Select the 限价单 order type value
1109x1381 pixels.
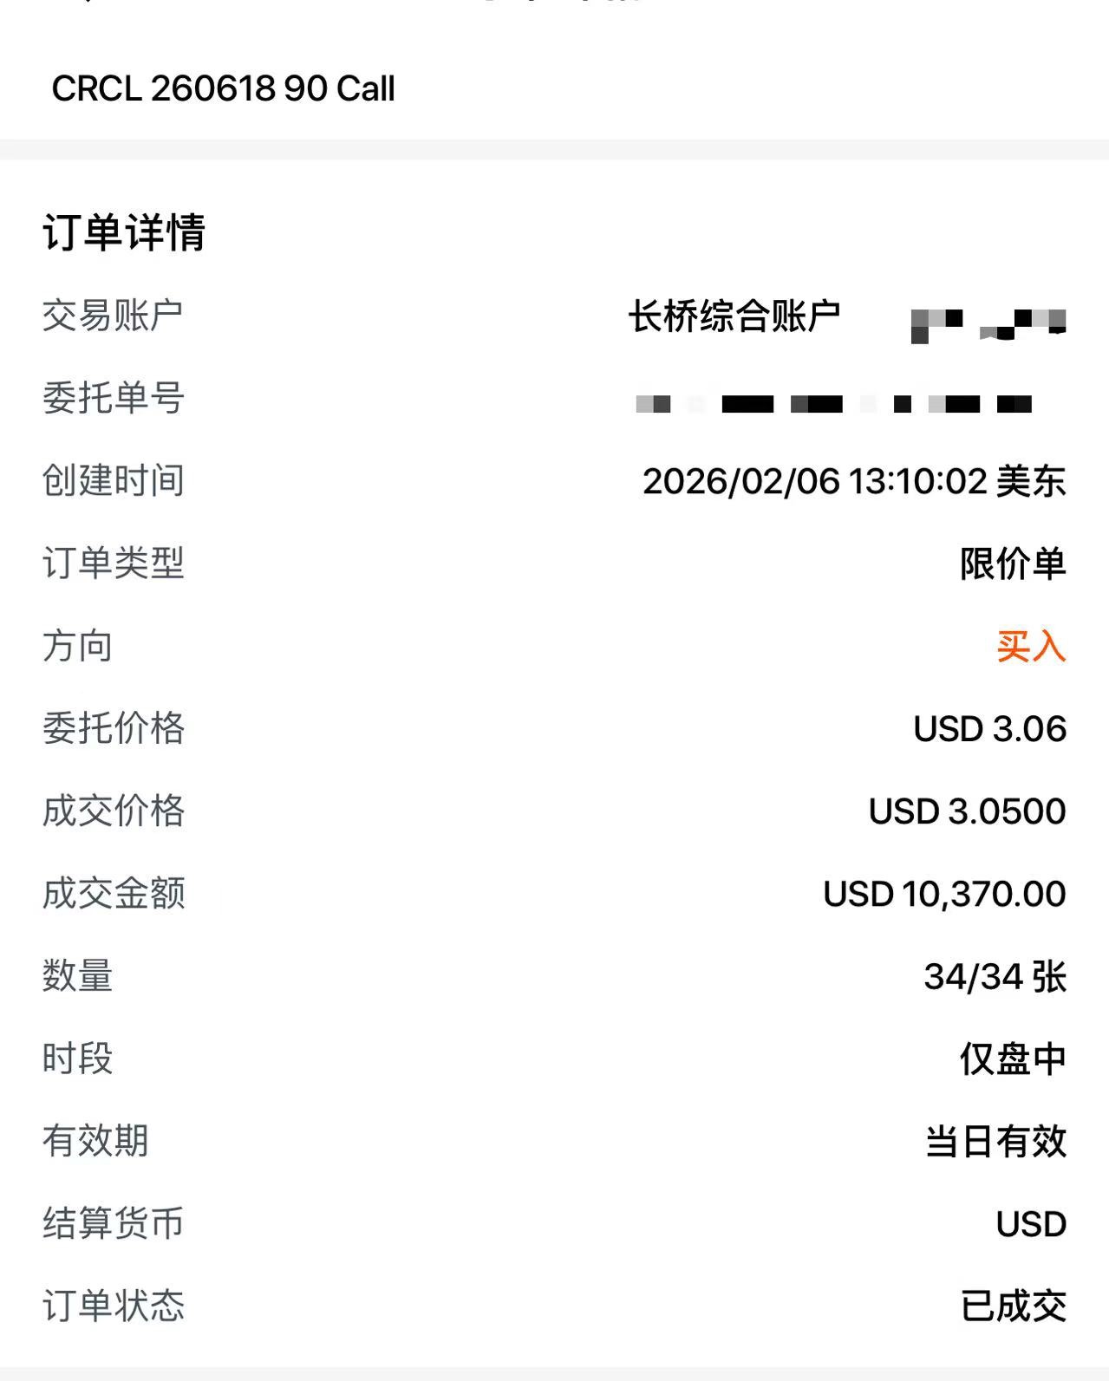pyautogui.click(x=1012, y=564)
